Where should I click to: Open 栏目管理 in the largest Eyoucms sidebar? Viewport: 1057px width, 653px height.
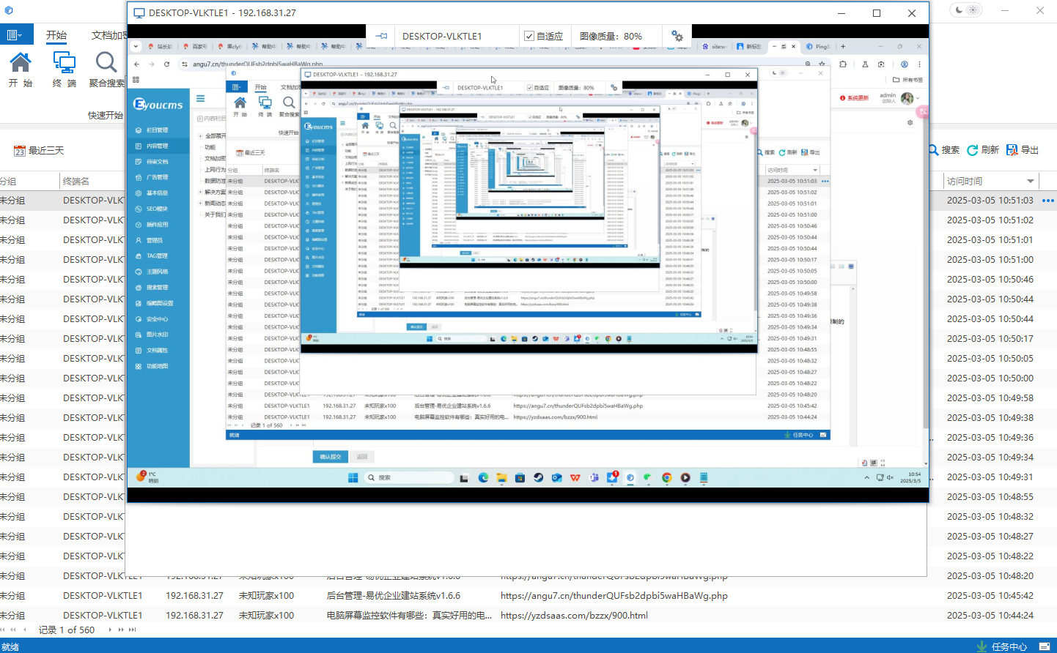[158, 130]
